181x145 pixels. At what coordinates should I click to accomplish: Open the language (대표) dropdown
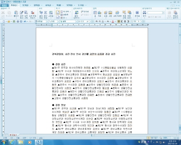58,21
